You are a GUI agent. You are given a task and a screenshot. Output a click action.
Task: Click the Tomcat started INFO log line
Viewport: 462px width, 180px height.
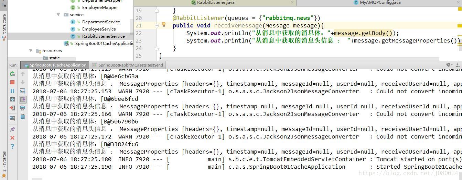pyautogui.click(x=247, y=159)
